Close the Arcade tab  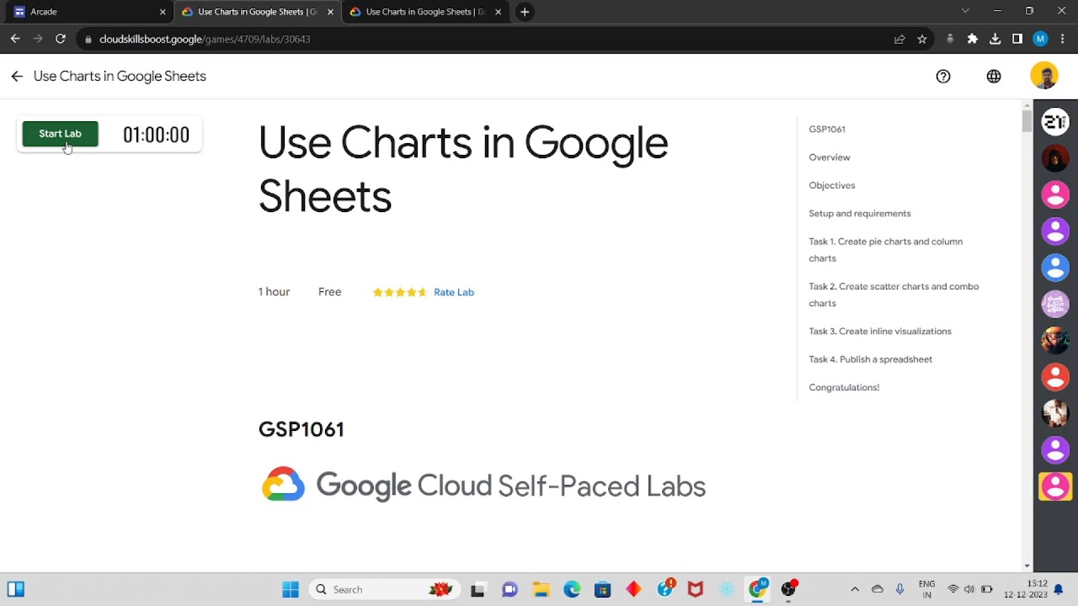(x=163, y=12)
